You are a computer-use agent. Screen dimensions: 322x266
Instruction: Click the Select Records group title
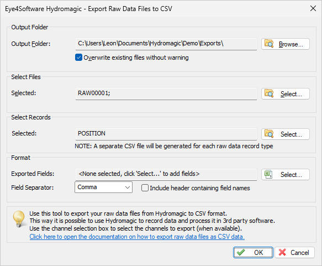coord(31,117)
